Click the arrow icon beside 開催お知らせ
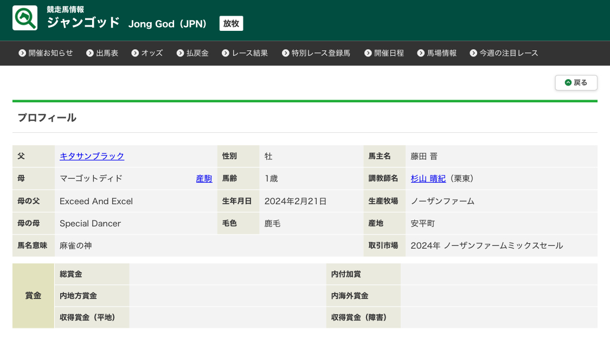The height and width of the screenshot is (338, 610). click(x=22, y=53)
